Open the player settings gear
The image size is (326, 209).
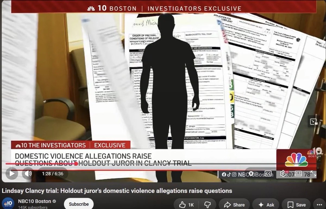pyautogui.click(x=283, y=173)
